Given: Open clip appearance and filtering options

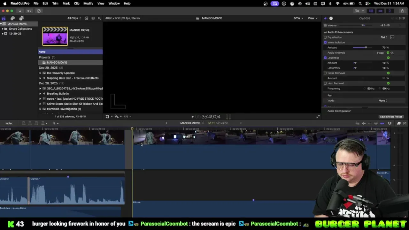Looking at the screenshot, I should coord(93,18).
